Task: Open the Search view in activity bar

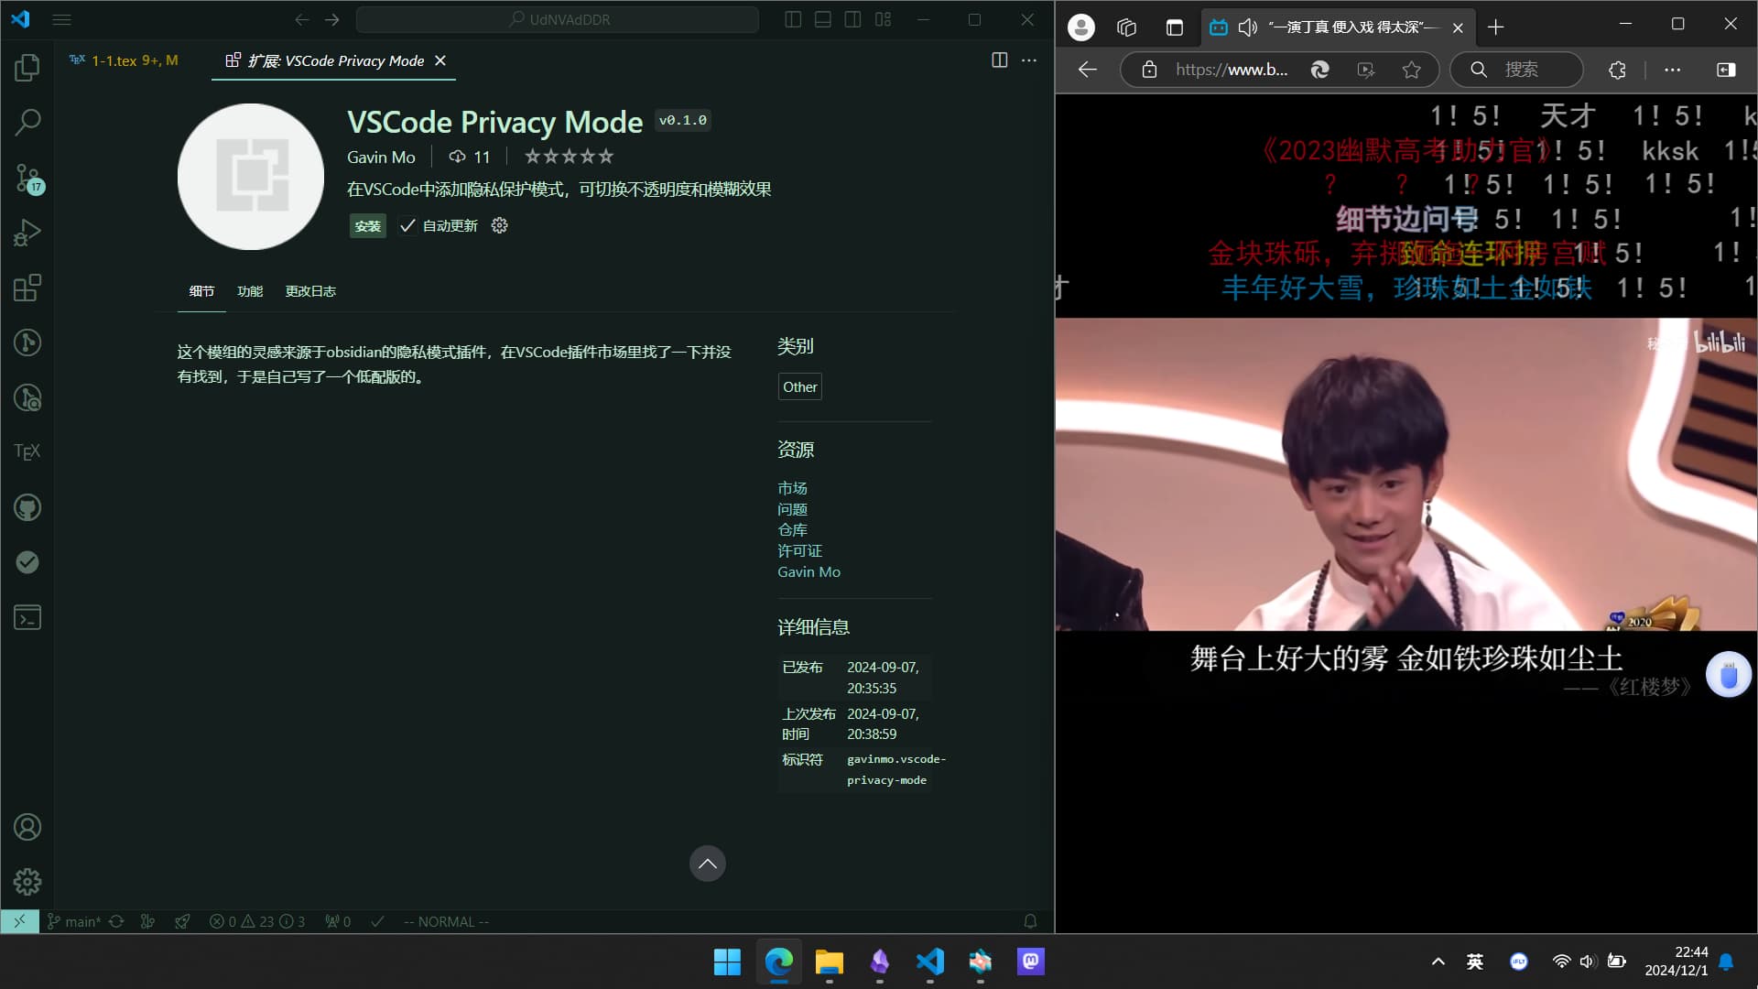Action: [x=27, y=122]
